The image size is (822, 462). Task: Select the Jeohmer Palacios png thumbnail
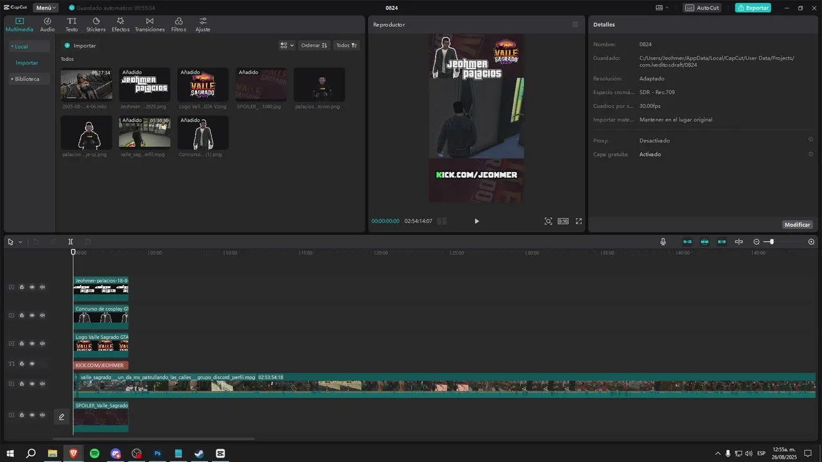(x=144, y=84)
